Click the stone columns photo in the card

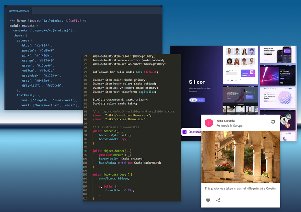(240, 157)
